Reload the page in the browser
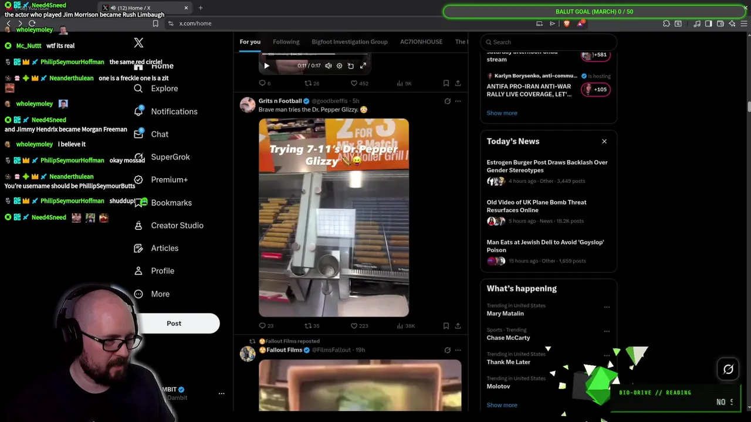 click(32, 23)
